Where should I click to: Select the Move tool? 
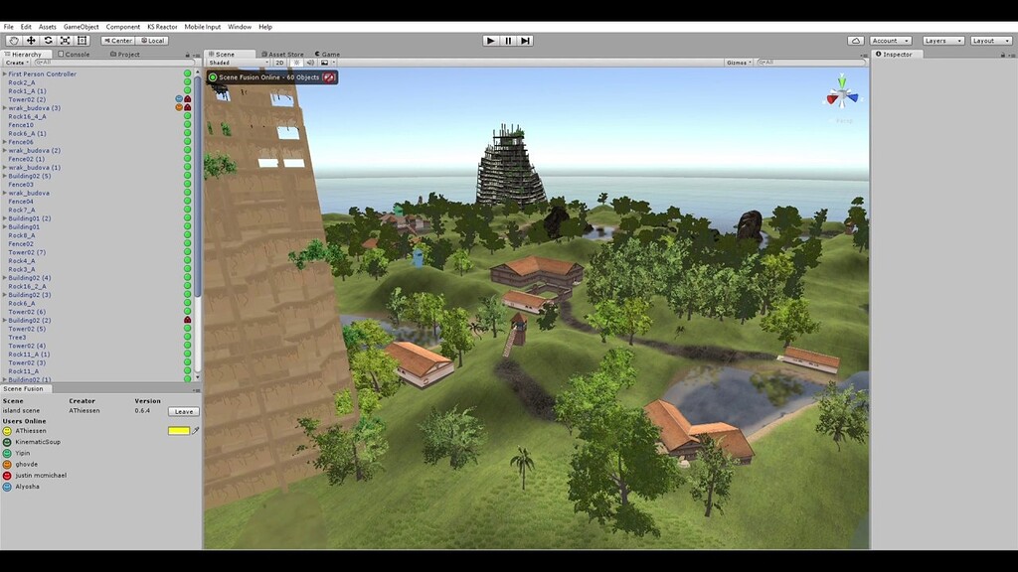(x=31, y=40)
